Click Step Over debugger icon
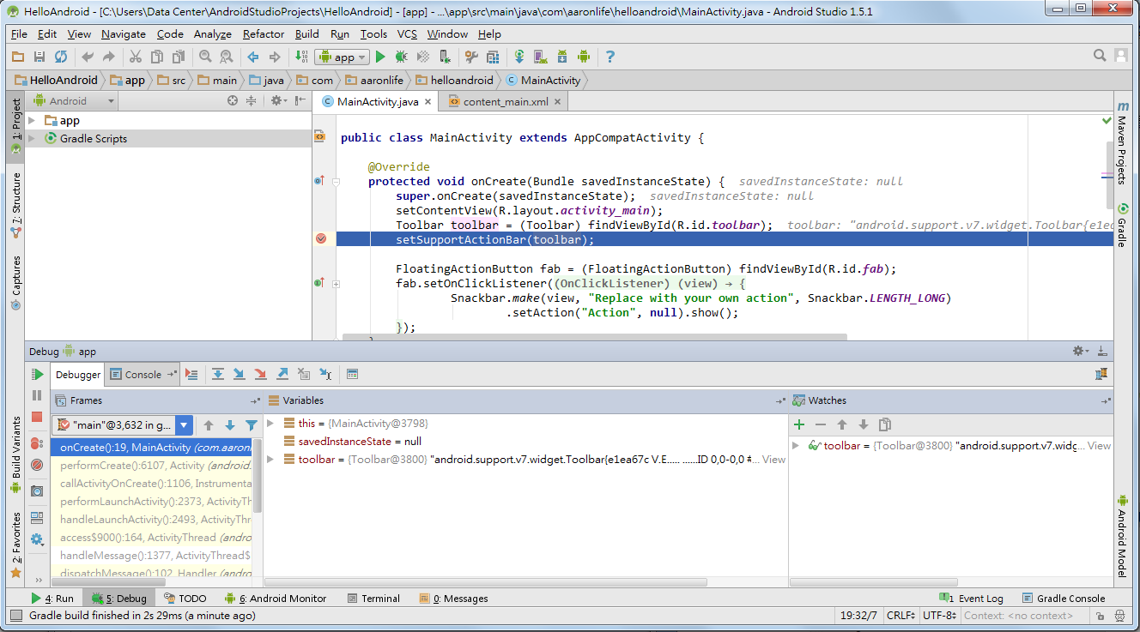 click(x=218, y=374)
